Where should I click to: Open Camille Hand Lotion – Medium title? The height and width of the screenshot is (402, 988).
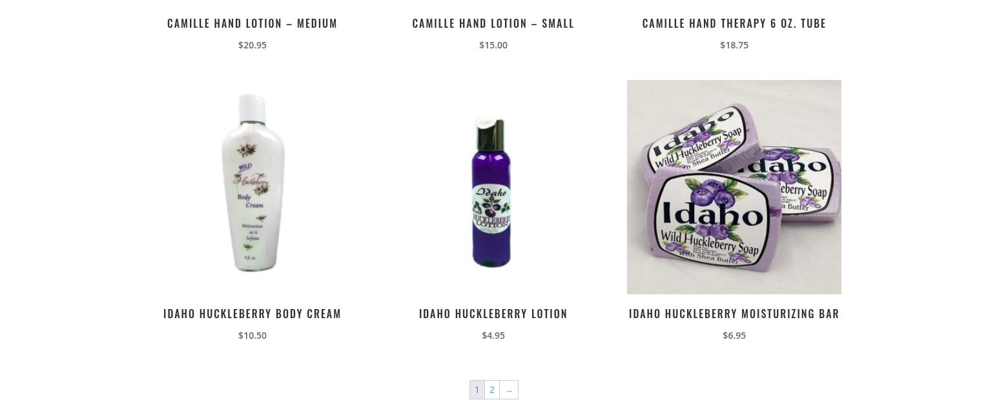click(252, 23)
